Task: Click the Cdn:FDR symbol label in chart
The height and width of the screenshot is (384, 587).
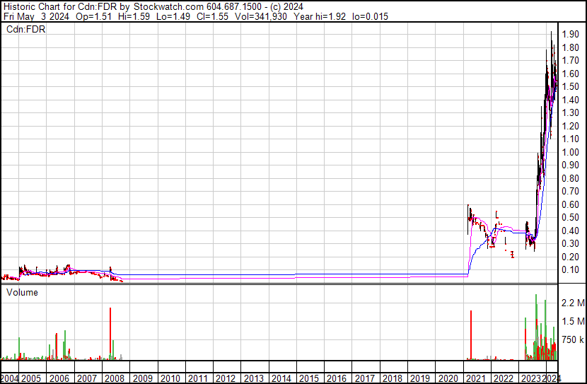Action: 26,30
